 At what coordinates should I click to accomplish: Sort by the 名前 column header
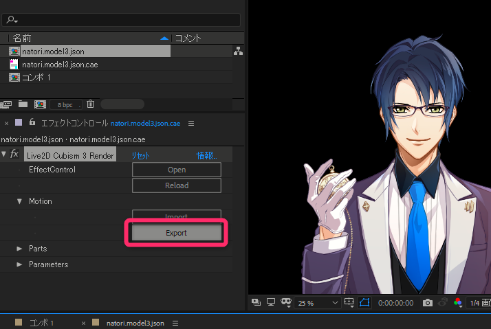(x=22, y=38)
